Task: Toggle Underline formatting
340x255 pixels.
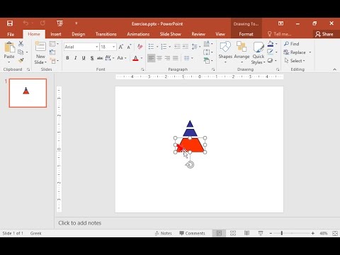Action: point(84,58)
